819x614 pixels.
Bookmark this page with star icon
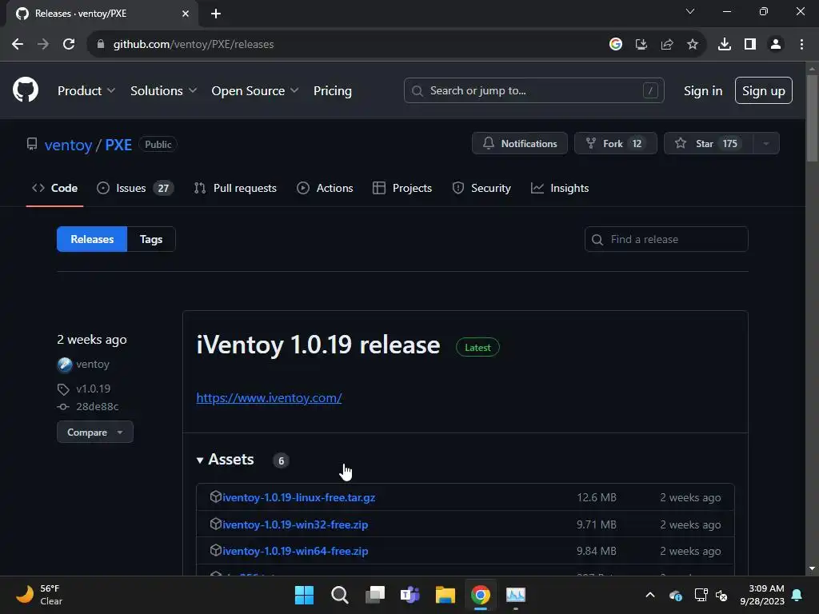pyautogui.click(x=693, y=45)
